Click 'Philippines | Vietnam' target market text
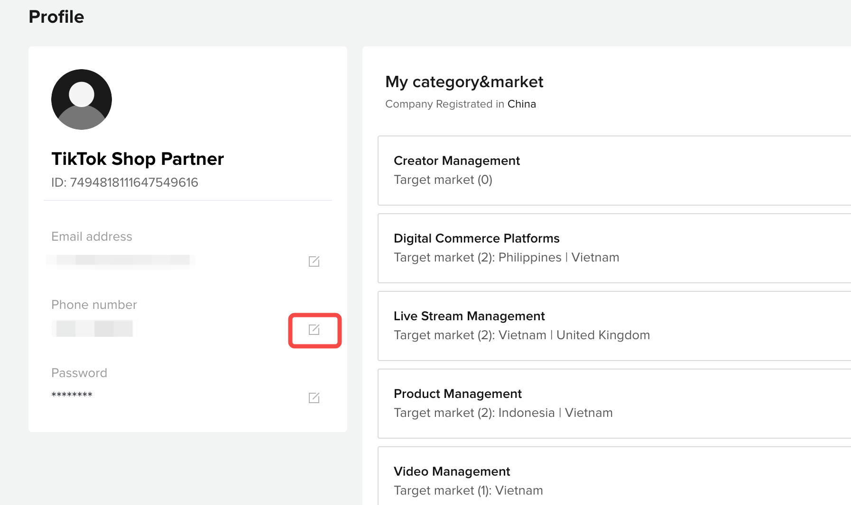The height and width of the screenshot is (505, 851). click(559, 257)
